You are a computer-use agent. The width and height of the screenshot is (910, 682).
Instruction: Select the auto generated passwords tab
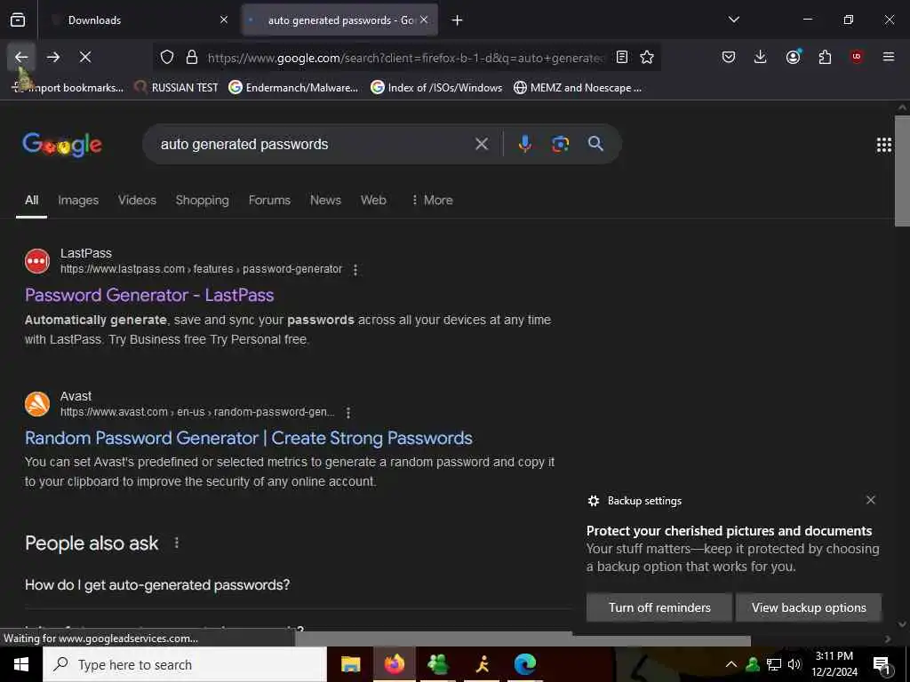click(339, 20)
